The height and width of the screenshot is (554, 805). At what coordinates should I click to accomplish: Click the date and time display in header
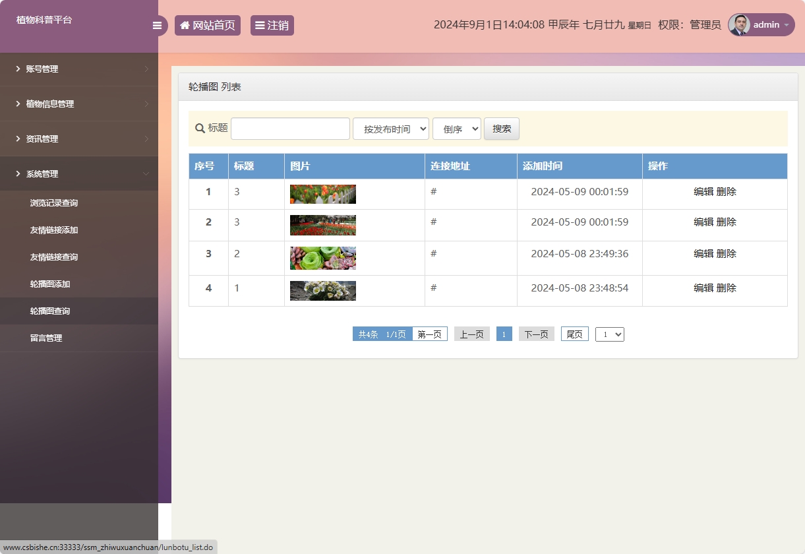click(x=543, y=25)
